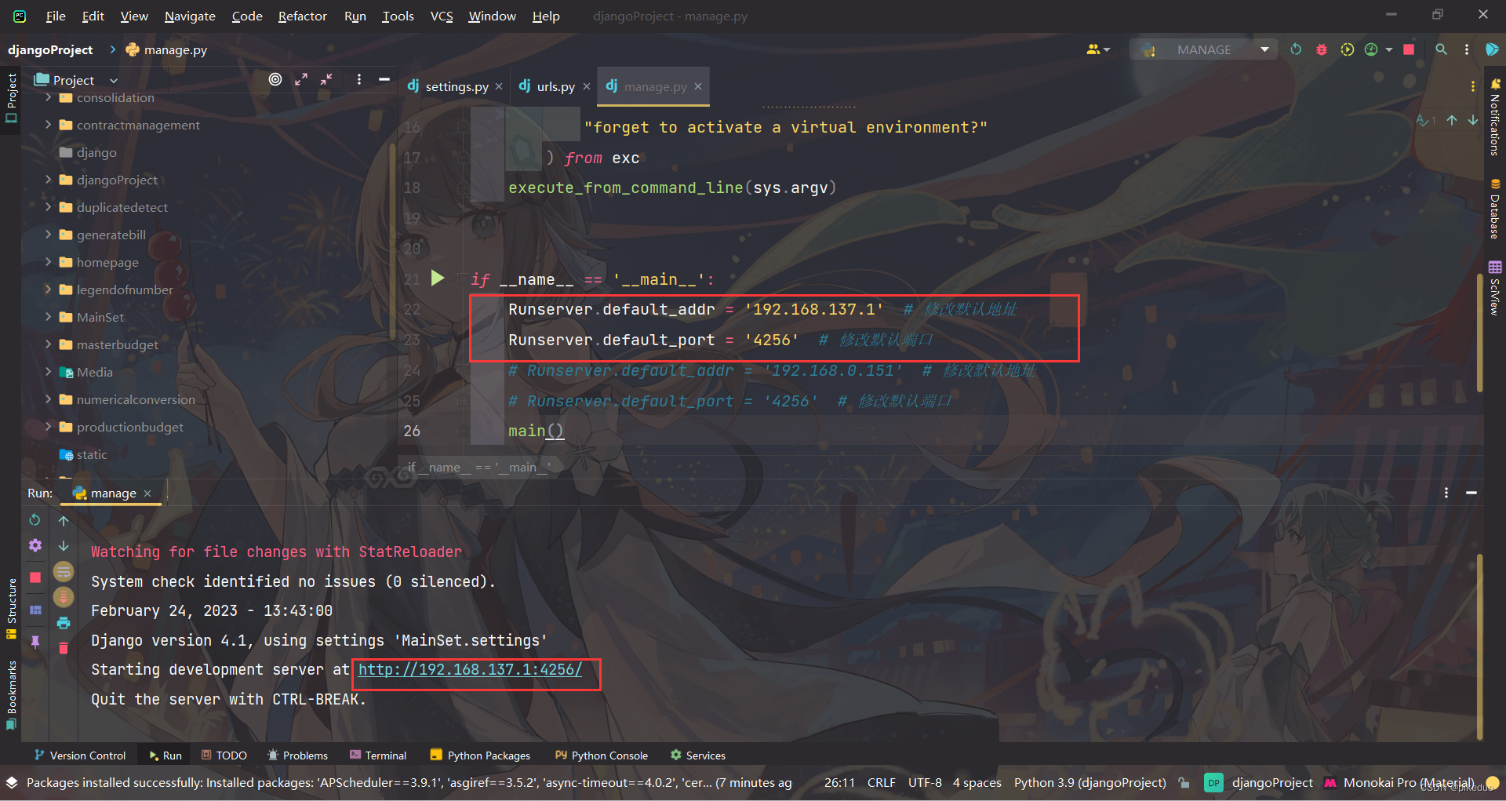Open run configuration settings gear in Run panel
This screenshot has width=1506, height=801.
coord(35,545)
